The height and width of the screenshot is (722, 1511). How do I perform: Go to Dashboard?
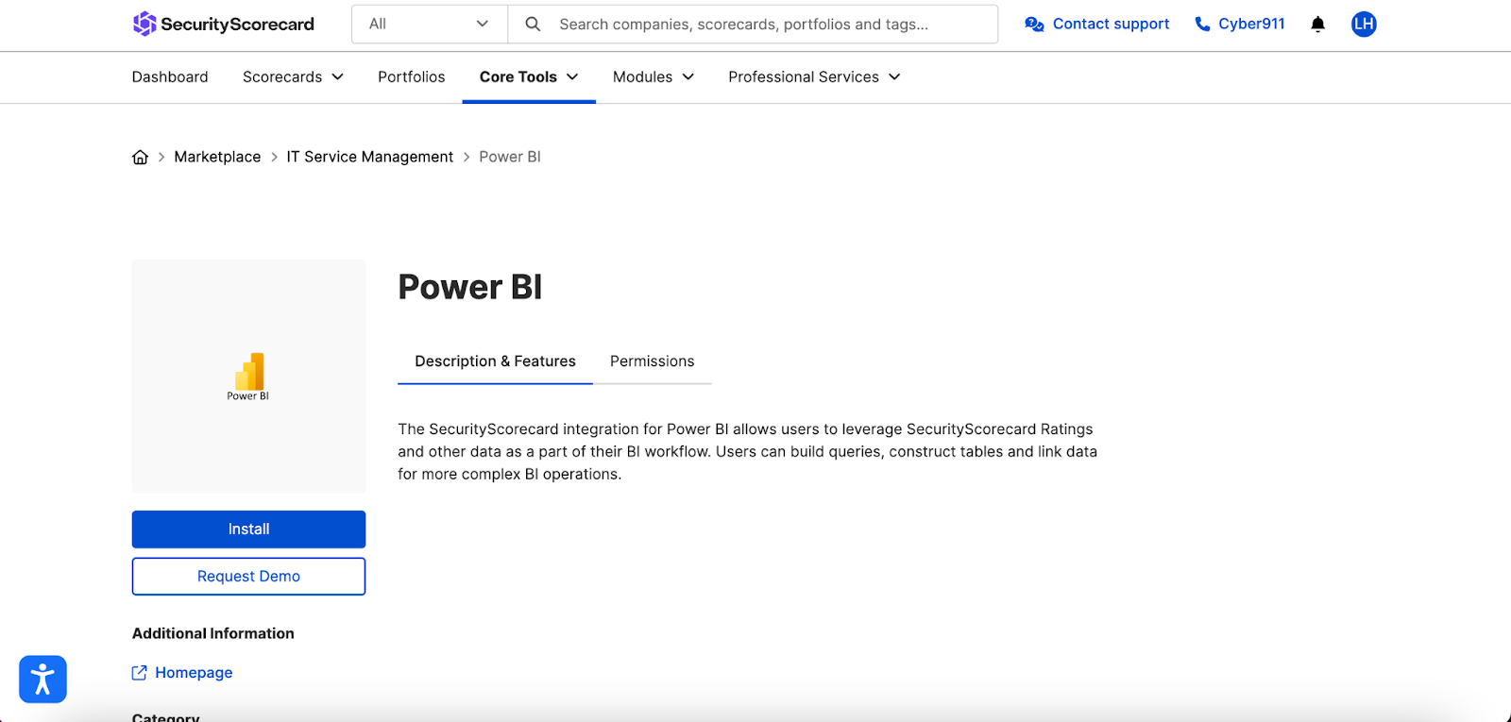(x=170, y=77)
